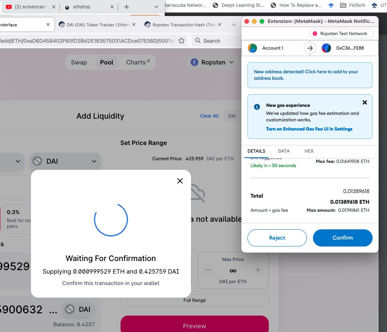Click Turn on Enhanced Gas Fee UI link
Viewport: 387px width, 332px height.
pyautogui.click(x=309, y=129)
